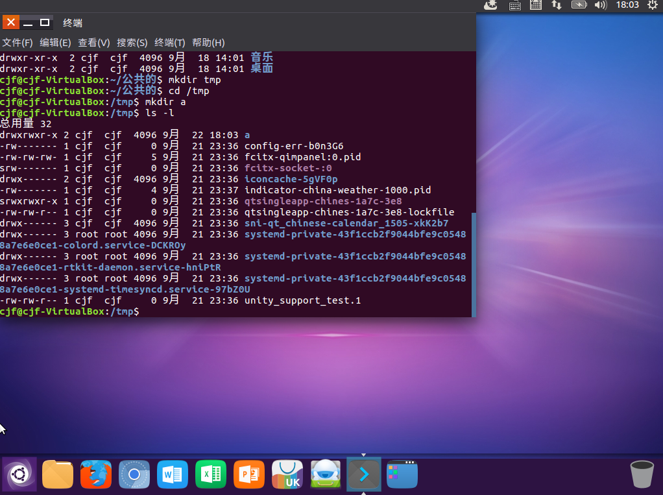Open the calendar tray indicator
This screenshot has width=663, height=495.
coord(536,5)
